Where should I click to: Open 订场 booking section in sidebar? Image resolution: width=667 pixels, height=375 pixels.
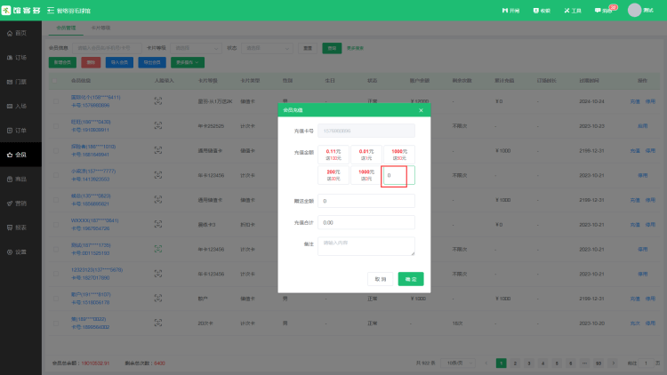pos(15,57)
